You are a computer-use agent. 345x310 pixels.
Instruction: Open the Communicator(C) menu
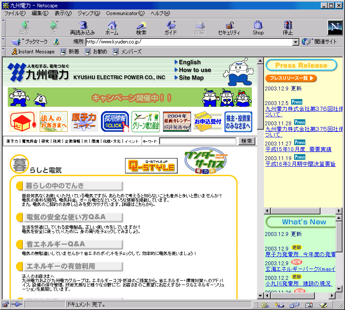pyautogui.click(x=125, y=13)
